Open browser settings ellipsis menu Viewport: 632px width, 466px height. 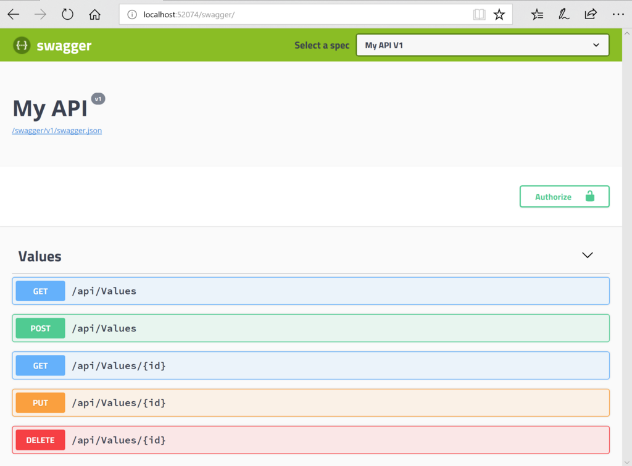(x=618, y=15)
